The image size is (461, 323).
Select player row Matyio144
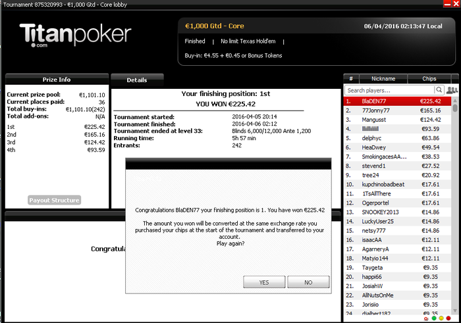point(397,259)
